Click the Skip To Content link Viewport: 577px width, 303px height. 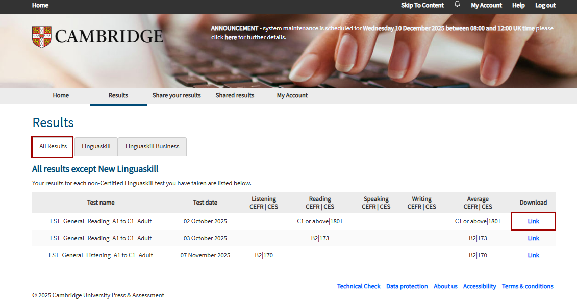coord(422,5)
